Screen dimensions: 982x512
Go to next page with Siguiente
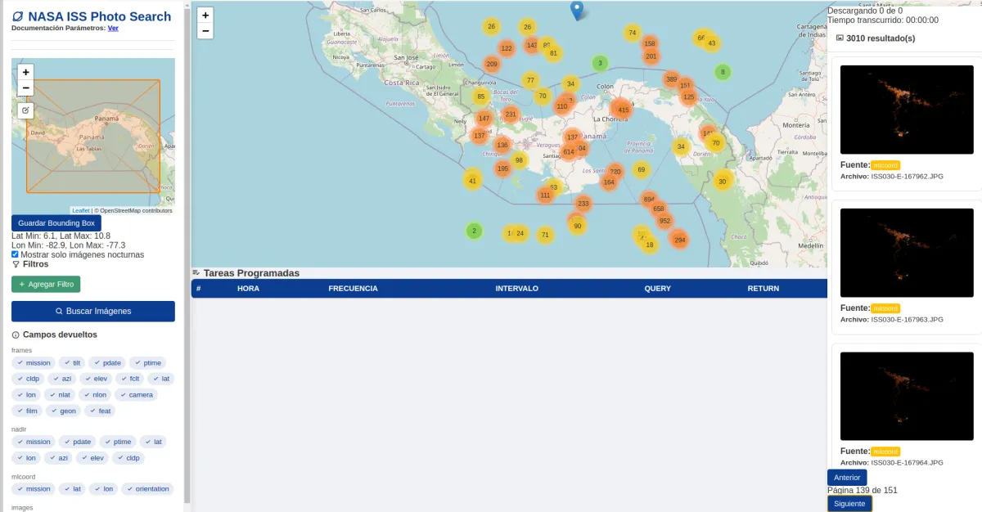[x=849, y=504]
